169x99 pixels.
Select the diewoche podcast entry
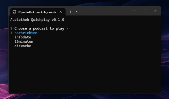coord(23,46)
